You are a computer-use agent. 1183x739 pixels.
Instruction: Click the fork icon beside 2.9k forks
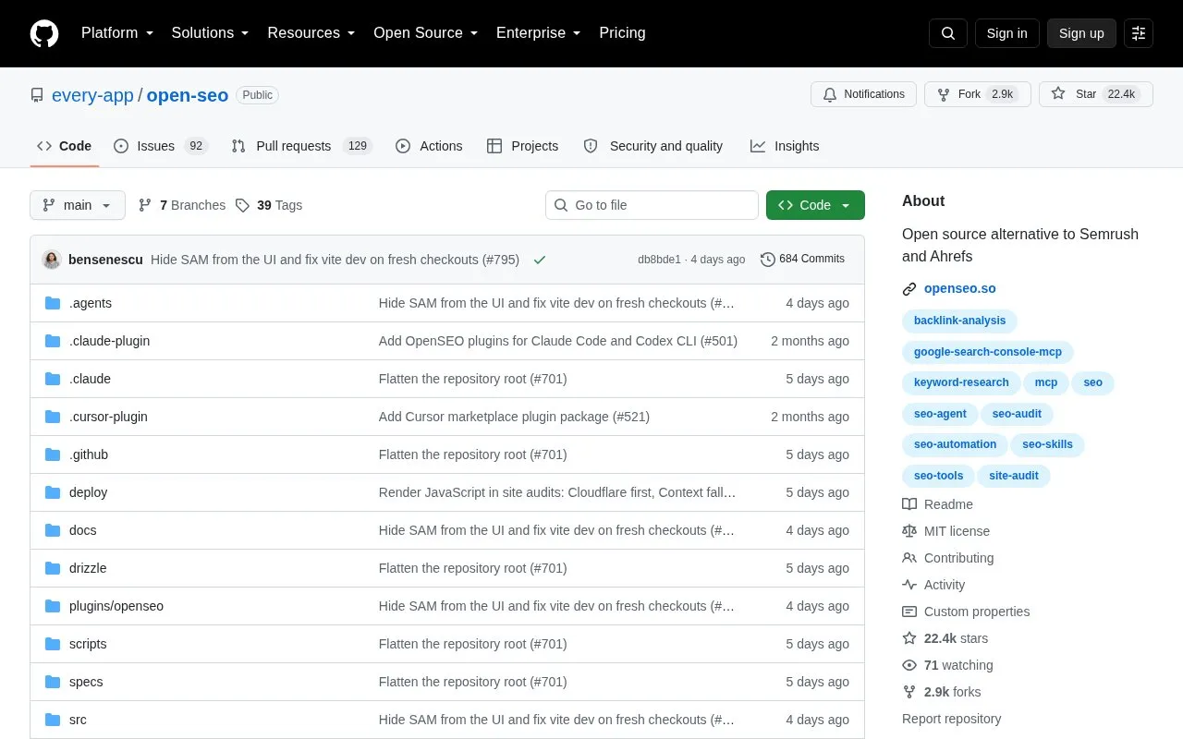[909, 692]
